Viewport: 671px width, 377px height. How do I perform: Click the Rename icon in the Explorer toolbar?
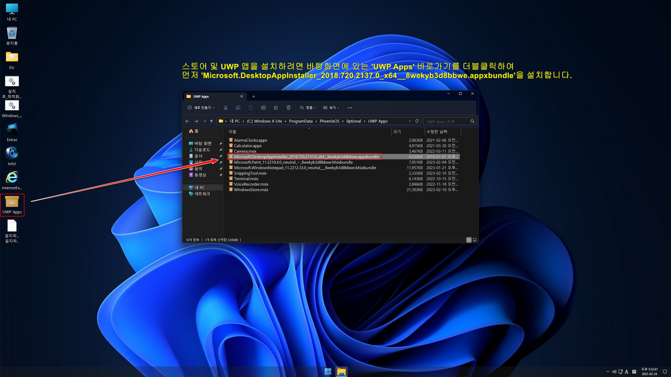point(263,108)
